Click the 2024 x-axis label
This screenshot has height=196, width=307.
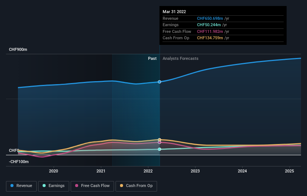242,171
